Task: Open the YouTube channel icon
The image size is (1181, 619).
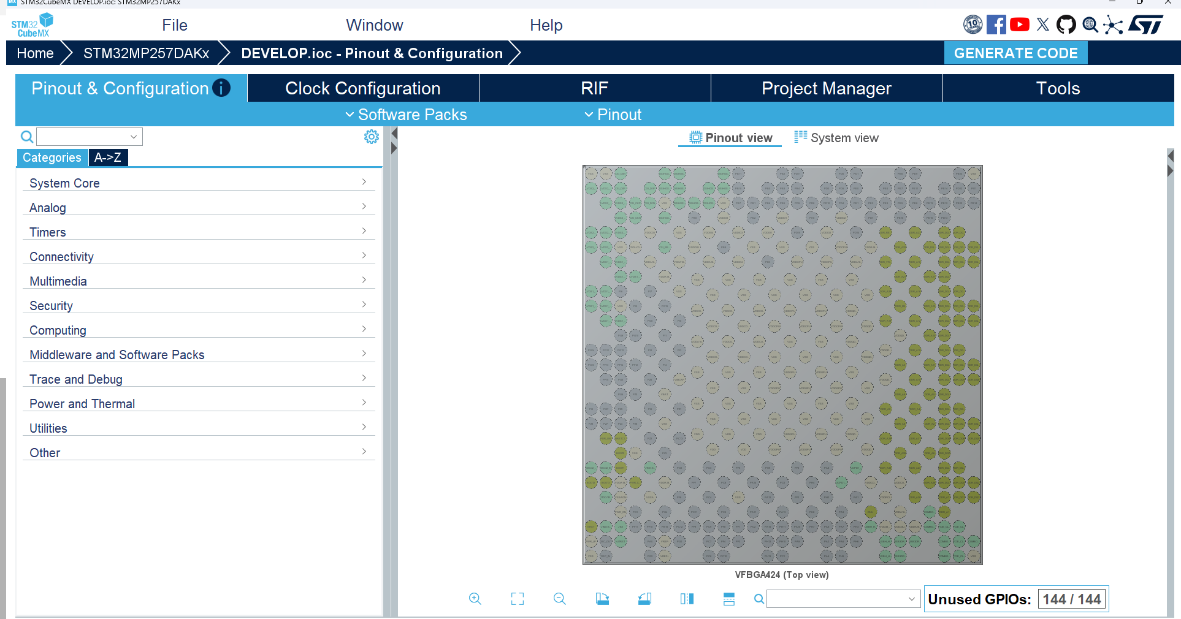Action: (x=1019, y=25)
